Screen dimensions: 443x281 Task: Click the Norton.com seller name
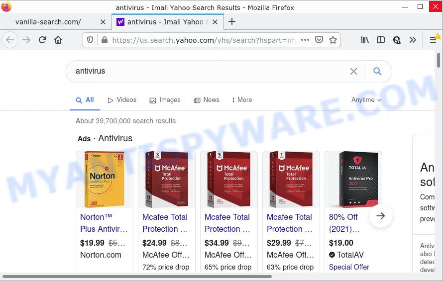pos(101,255)
